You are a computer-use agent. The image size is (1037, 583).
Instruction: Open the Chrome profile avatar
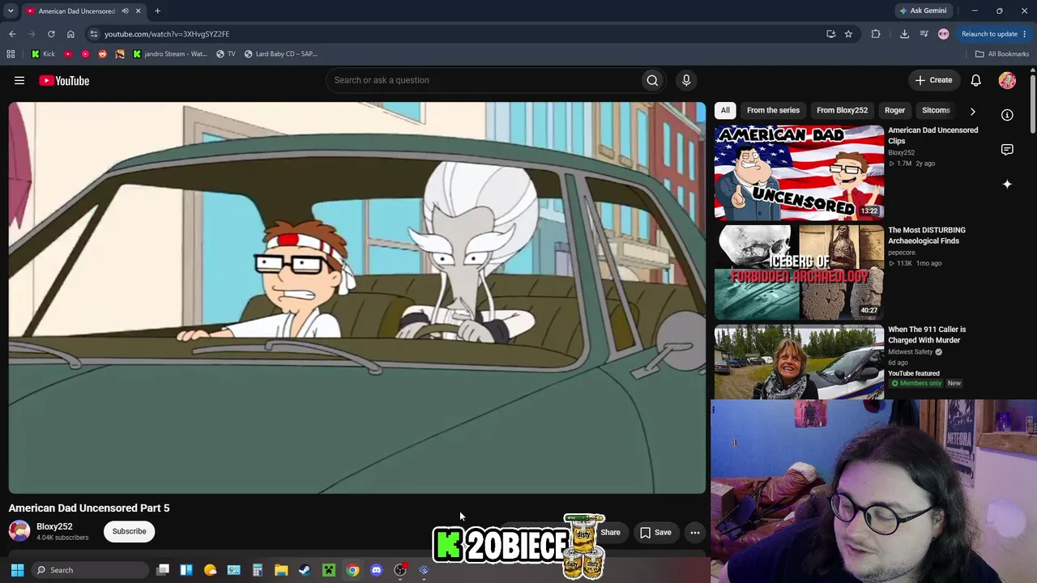(943, 34)
